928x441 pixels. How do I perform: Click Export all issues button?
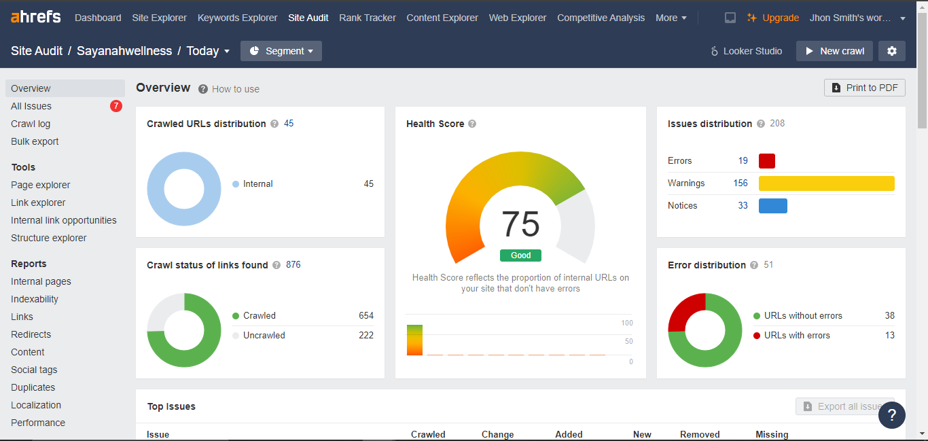pos(845,406)
